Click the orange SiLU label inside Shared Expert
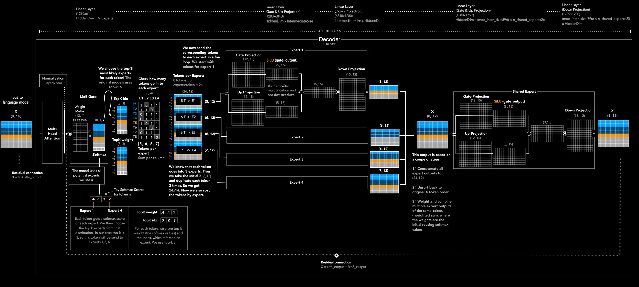Screen dimensions: 639x287 (x=498, y=101)
